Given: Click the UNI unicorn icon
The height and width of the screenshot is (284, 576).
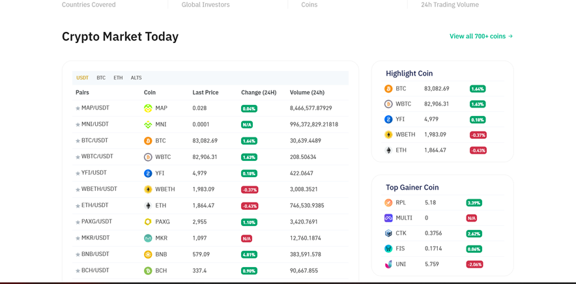Looking at the screenshot, I should [x=388, y=264].
